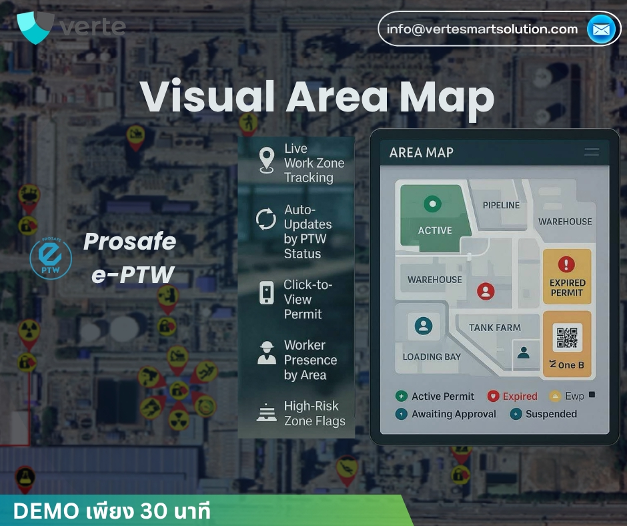Image resolution: width=627 pixels, height=526 pixels.
Task: Click the LOADING BAY zone label
Action: (x=432, y=356)
